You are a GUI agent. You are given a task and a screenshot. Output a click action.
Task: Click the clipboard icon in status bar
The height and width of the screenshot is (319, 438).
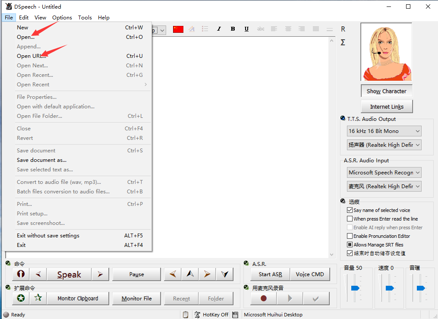click(x=186, y=315)
